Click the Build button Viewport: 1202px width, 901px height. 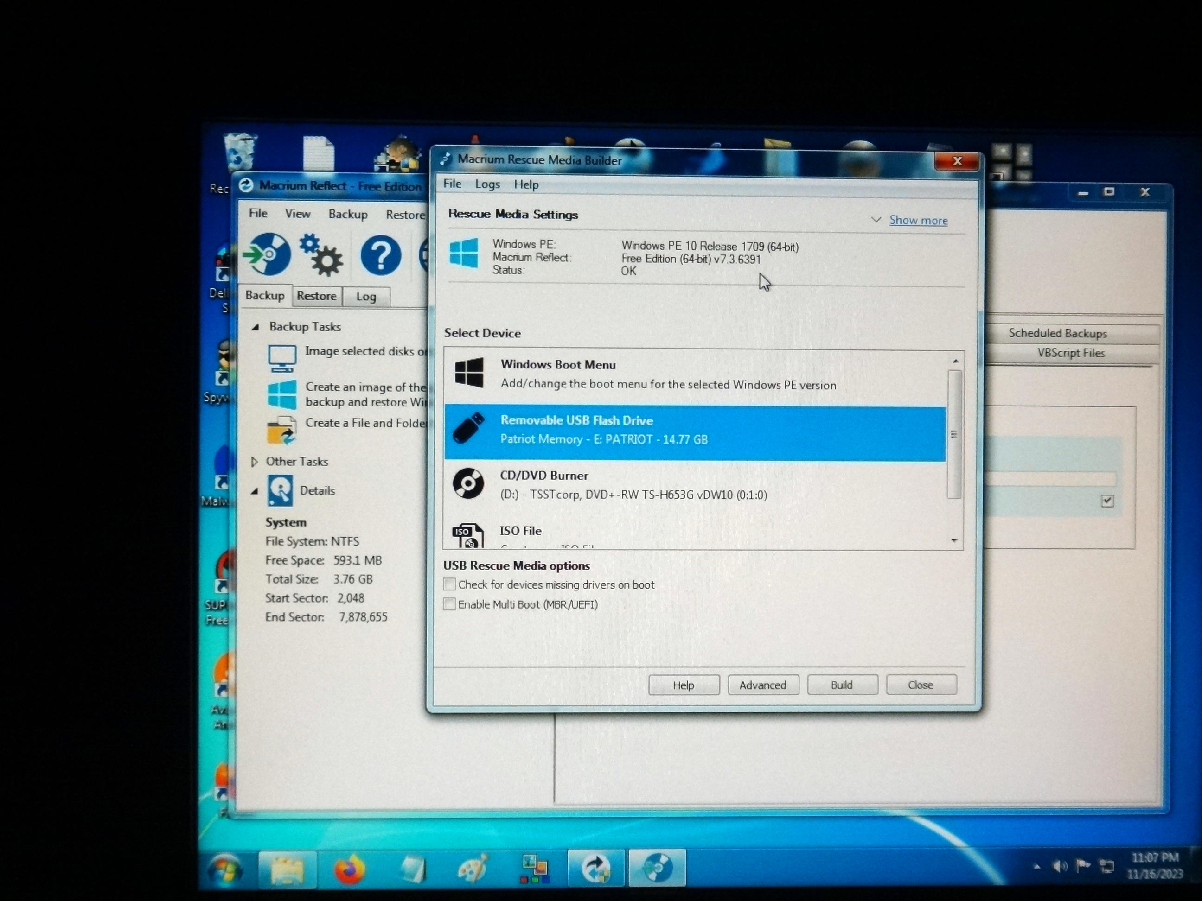point(842,685)
